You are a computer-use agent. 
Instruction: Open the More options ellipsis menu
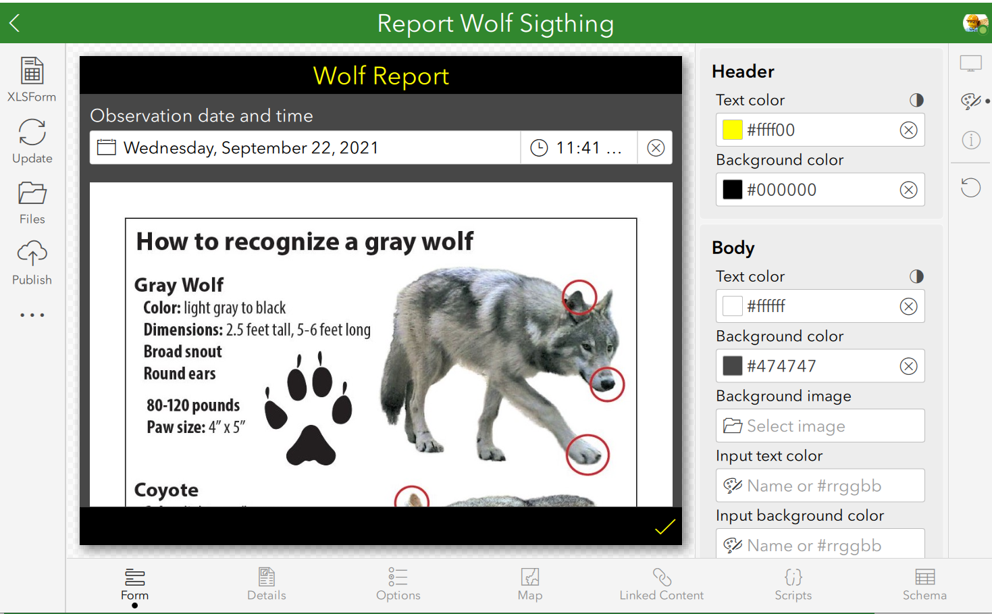(x=32, y=314)
